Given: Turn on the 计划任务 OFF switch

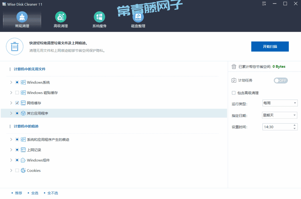Looking at the screenshot, I should click(281, 80).
